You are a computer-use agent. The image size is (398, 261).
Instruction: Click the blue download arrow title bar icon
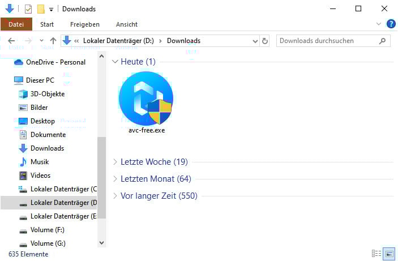(10, 8)
